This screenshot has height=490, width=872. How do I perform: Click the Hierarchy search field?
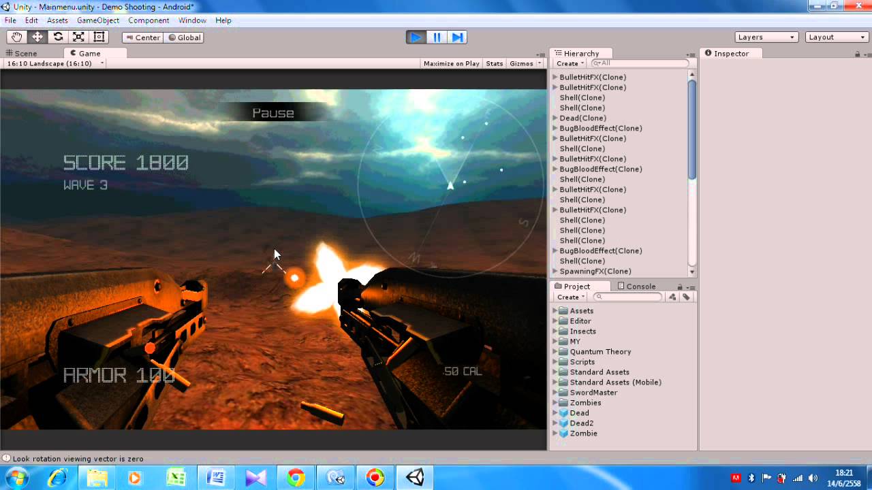(x=640, y=63)
